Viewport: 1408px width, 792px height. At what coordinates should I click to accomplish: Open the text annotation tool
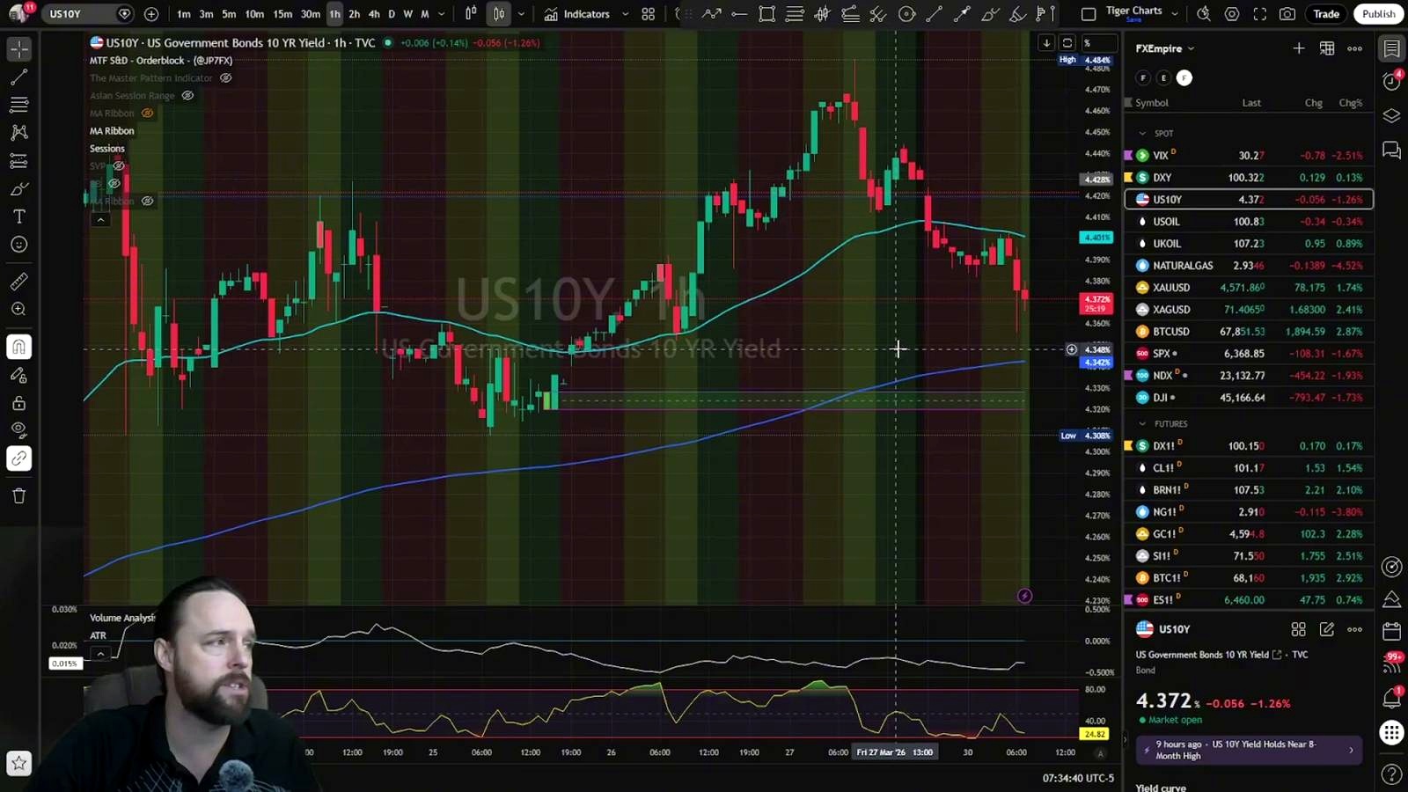tap(18, 216)
